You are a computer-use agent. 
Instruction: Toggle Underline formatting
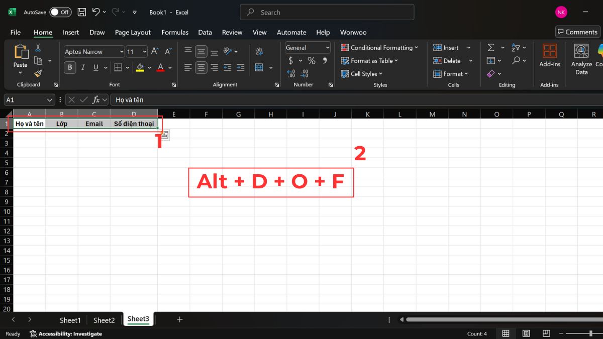click(95, 67)
